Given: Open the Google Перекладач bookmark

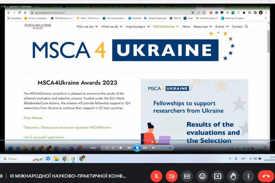Looking at the screenshot, I should (156, 18).
